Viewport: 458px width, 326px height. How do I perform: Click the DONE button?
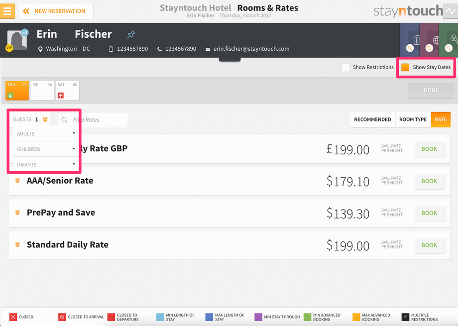[x=431, y=91]
